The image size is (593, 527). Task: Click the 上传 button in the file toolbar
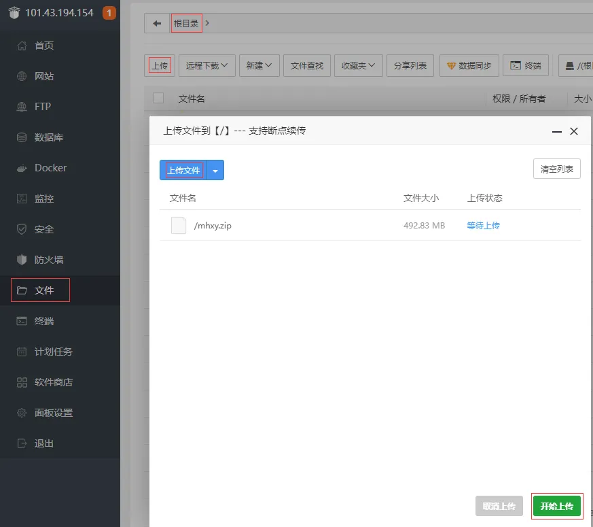coord(160,65)
